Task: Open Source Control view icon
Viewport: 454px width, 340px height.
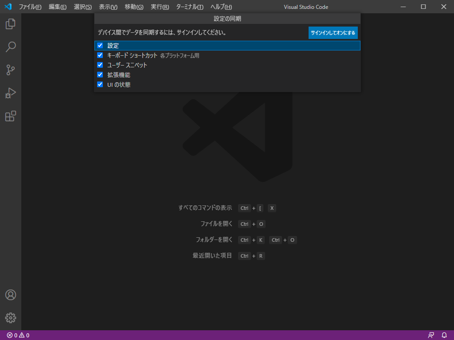Action: coord(11,70)
